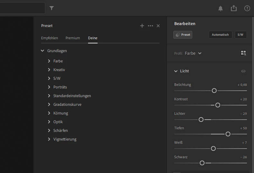This screenshot has width=254, height=173.
Task: Collapse the Grundlagen preset group
Action: [x=42, y=51]
